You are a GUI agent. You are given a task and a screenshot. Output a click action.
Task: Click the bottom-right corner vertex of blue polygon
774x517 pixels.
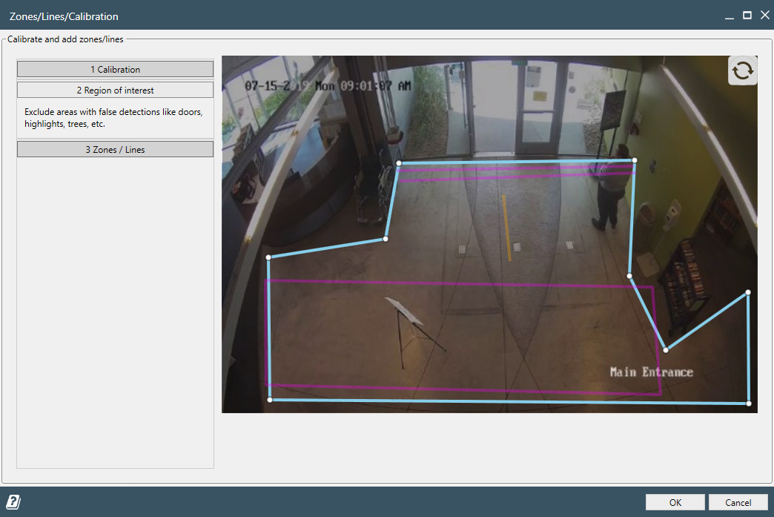tap(748, 404)
